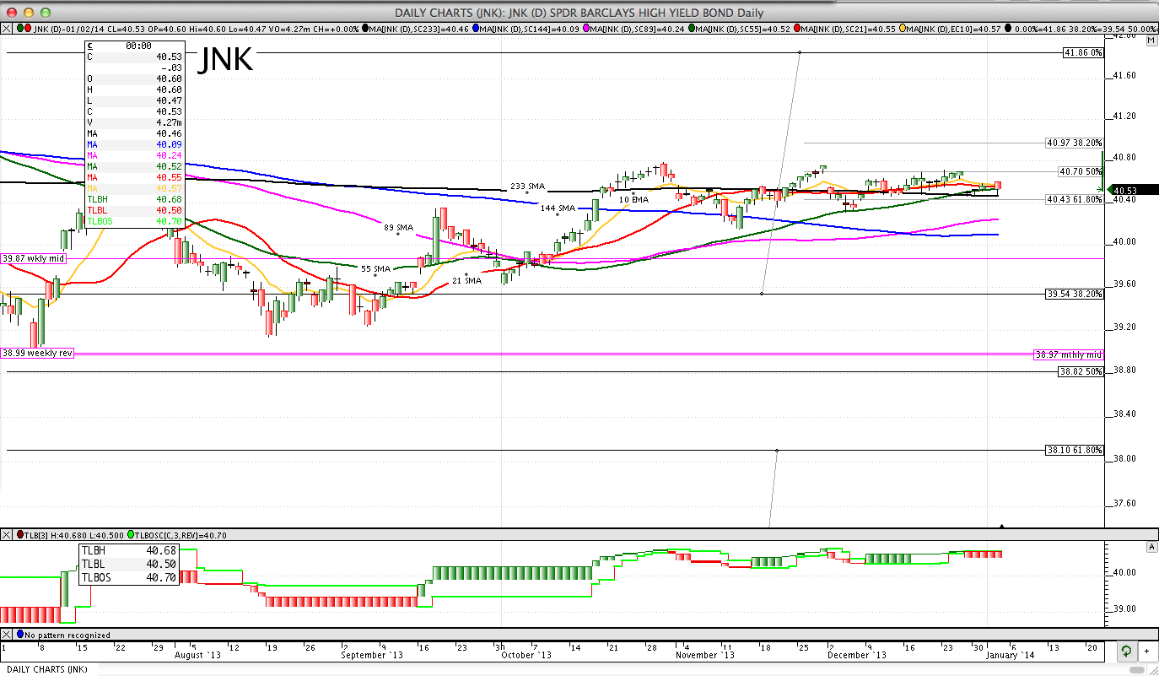Click the 55 SMA annotation on the chart

point(375,269)
